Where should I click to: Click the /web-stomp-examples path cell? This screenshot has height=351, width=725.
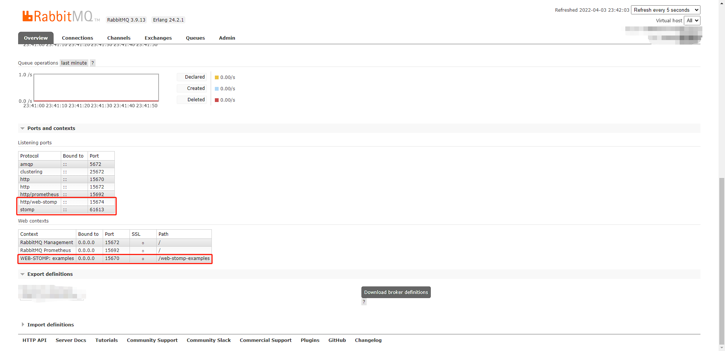(x=184, y=258)
